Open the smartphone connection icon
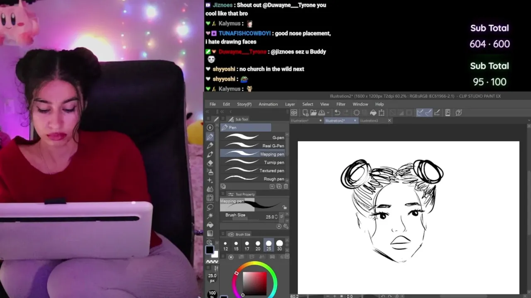Viewport: 531px width, 298px height. pyautogui.click(x=448, y=113)
